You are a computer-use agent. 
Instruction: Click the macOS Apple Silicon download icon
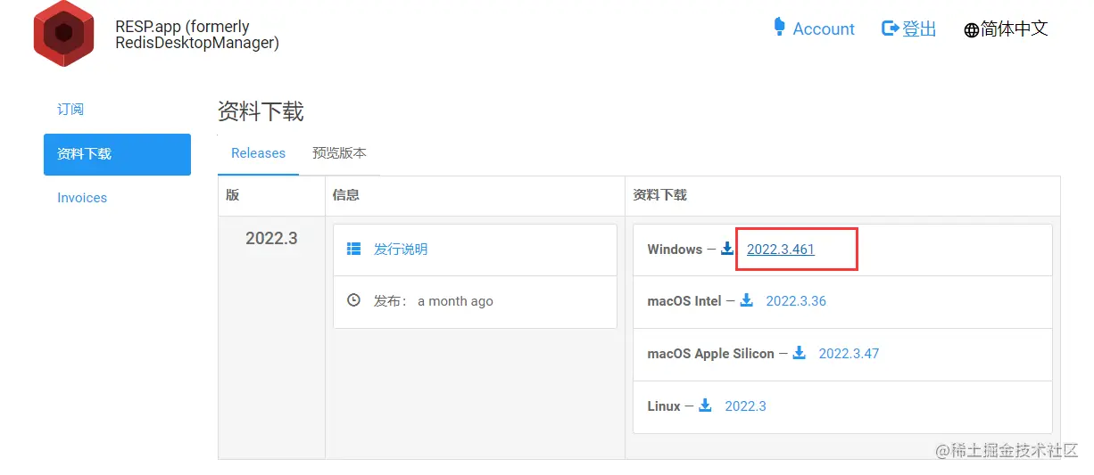pos(800,353)
